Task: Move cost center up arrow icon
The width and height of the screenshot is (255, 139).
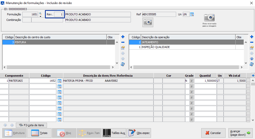Action: click(x=123, y=53)
